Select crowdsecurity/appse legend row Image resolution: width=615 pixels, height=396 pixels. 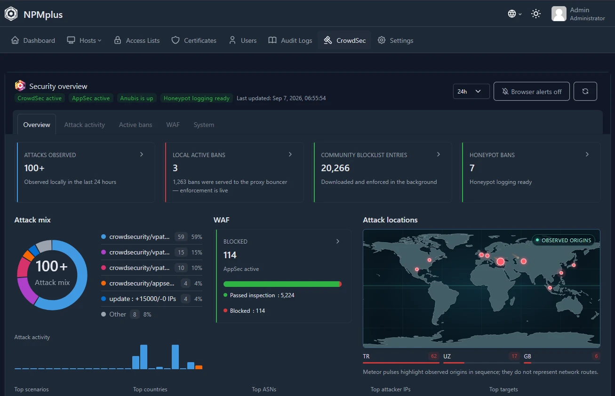(152, 284)
